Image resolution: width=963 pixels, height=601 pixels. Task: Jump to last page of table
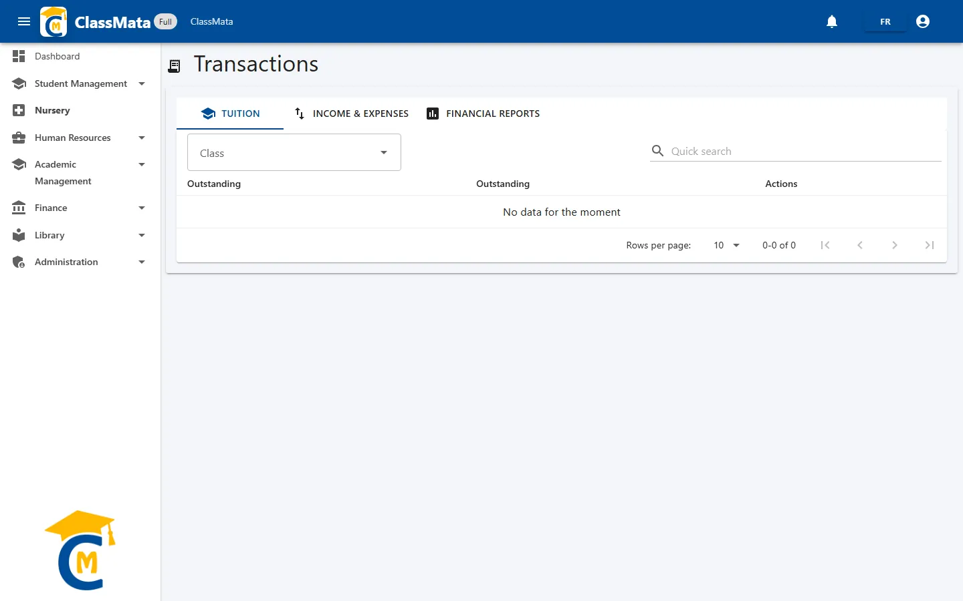click(x=930, y=245)
